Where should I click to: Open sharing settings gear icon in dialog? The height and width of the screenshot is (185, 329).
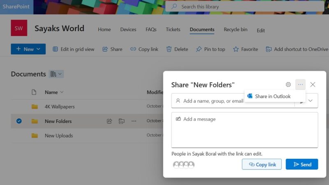(x=288, y=85)
